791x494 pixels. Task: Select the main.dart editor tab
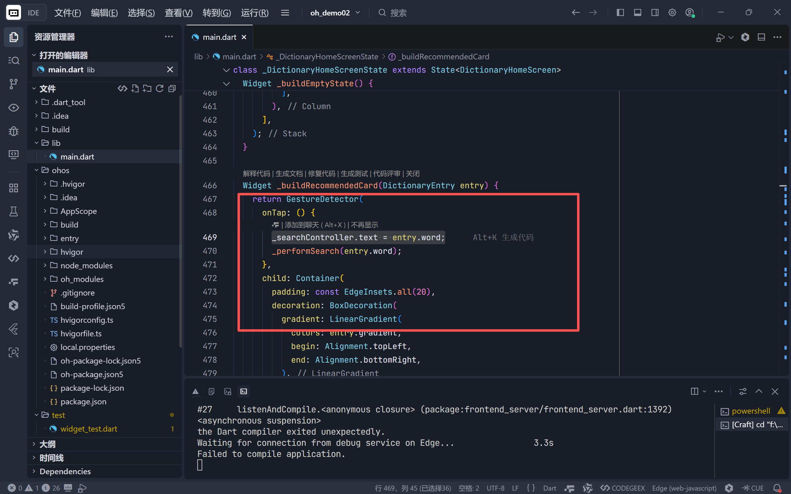coord(219,37)
